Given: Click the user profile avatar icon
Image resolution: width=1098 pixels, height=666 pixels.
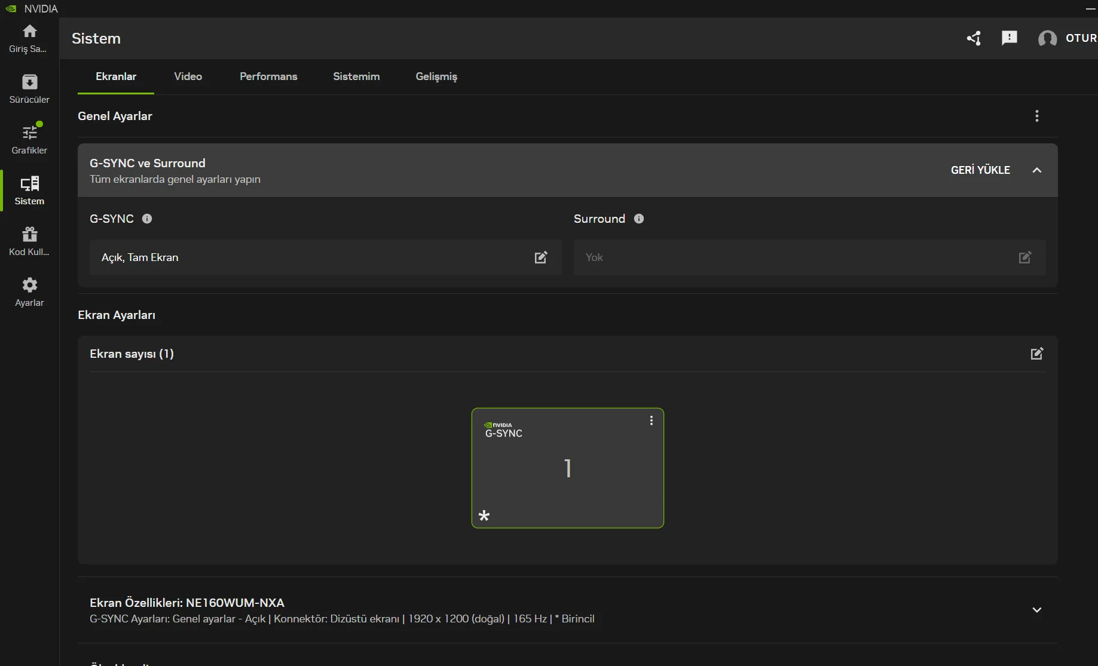Looking at the screenshot, I should 1047,38.
